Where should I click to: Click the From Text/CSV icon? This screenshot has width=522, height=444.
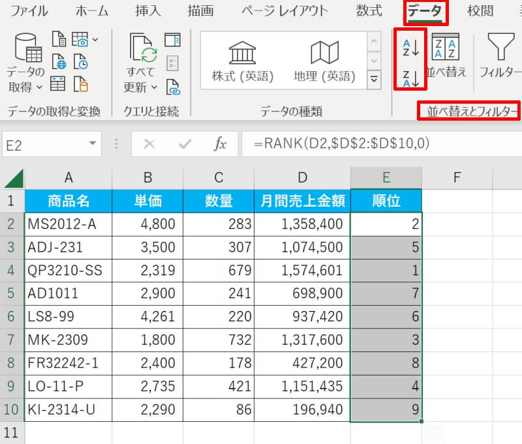(x=59, y=40)
